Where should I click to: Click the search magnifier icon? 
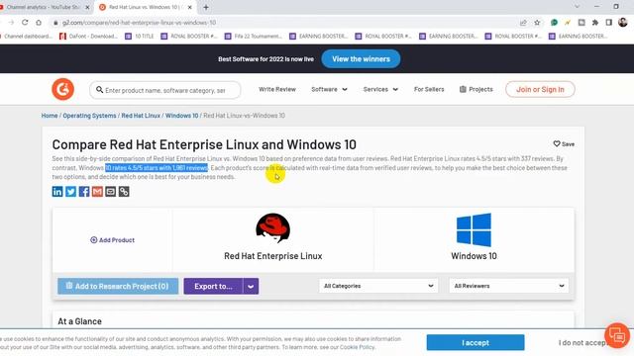[99, 90]
